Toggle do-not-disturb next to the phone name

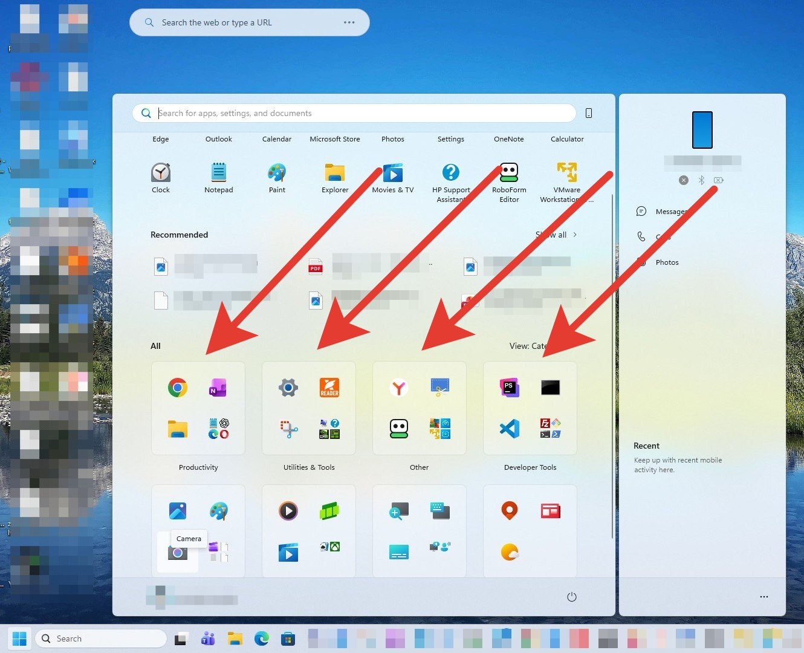684,180
